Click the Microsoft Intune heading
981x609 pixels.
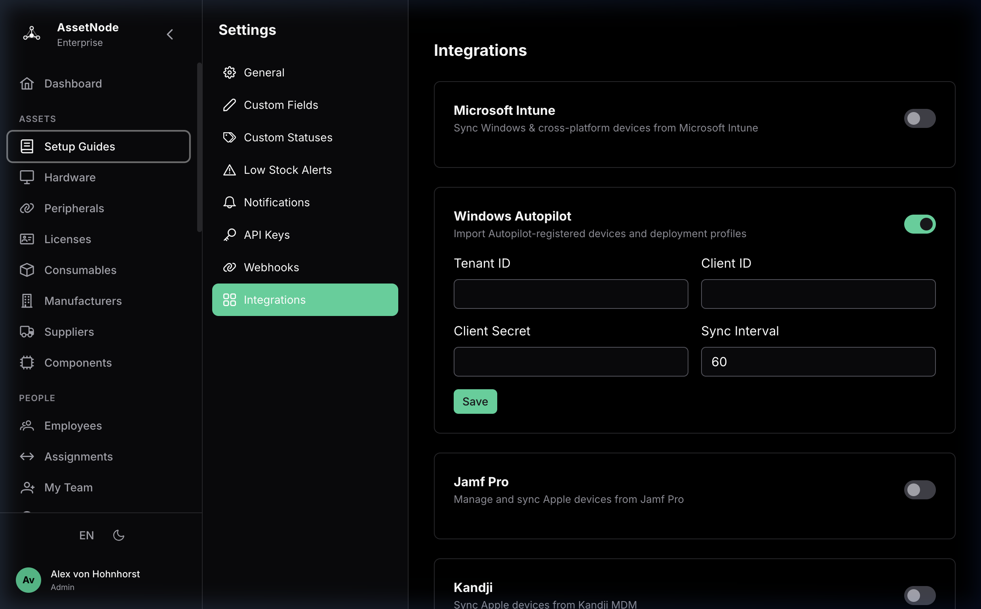pyautogui.click(x=504, y=110)
